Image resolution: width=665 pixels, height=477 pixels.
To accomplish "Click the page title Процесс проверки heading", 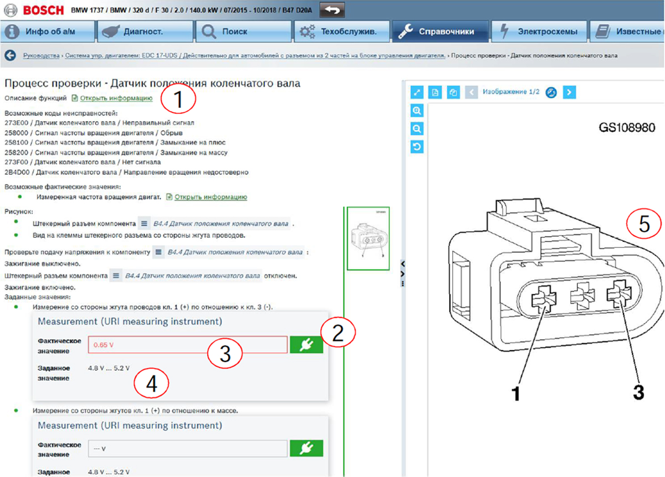I will pyautogui.click(x=152, y=84).
